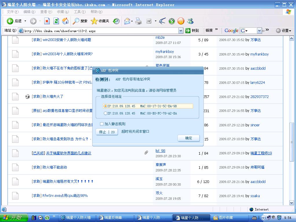The image size is (296, 222).
Task: Select trusted MAC 00-E0-FC-78-A2-EA radio
Action: 106,113
